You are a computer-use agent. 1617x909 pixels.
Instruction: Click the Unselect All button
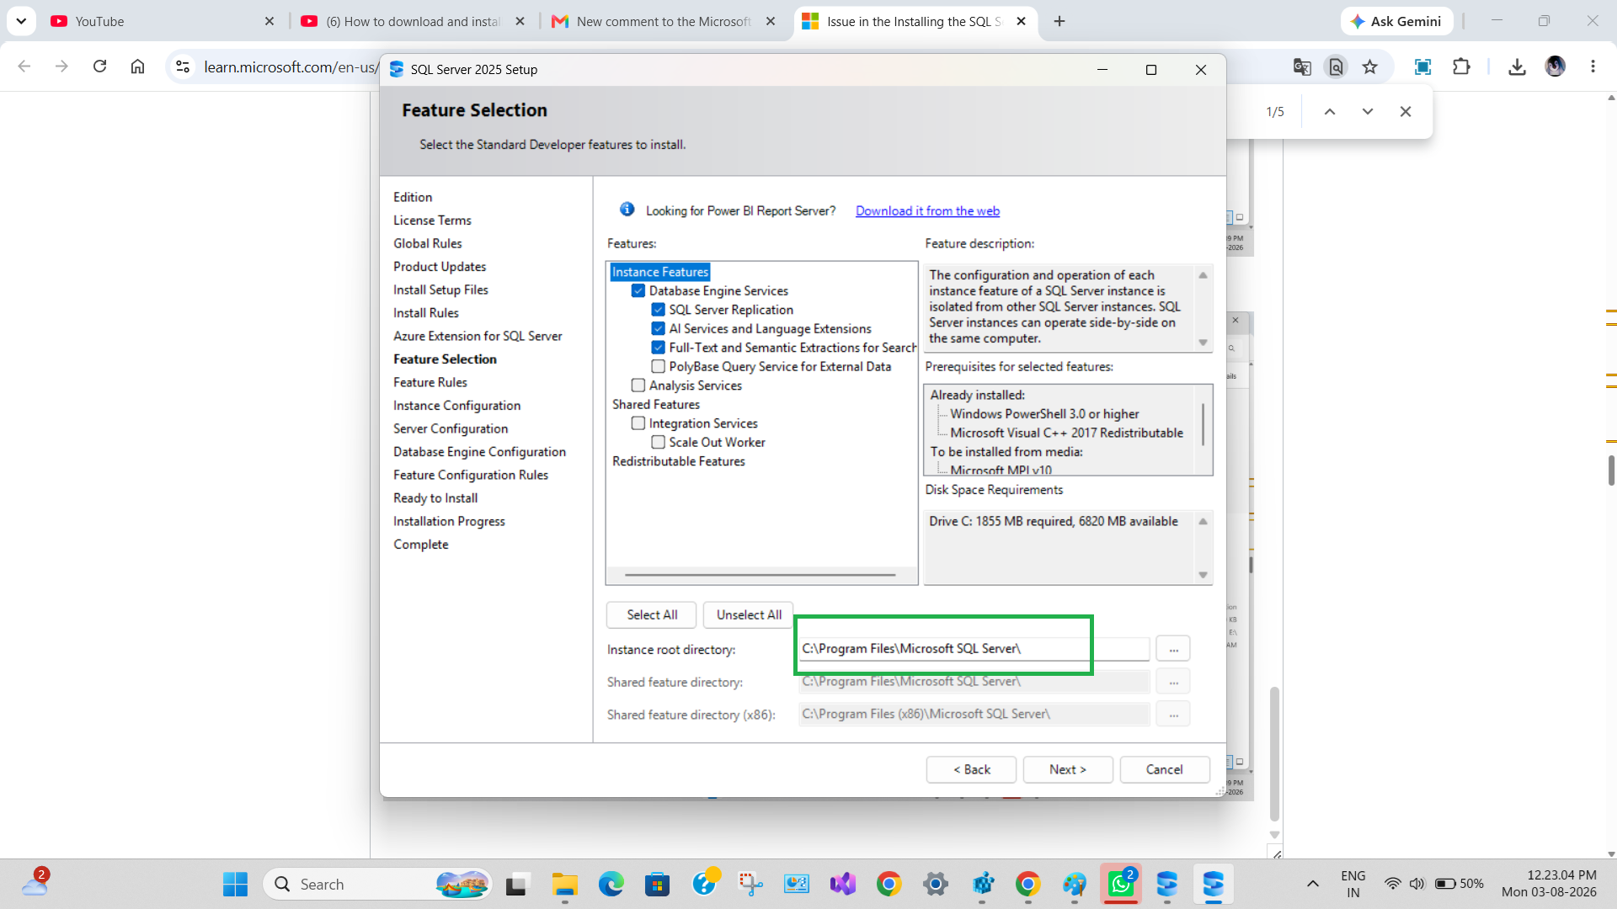pos(749,614)
